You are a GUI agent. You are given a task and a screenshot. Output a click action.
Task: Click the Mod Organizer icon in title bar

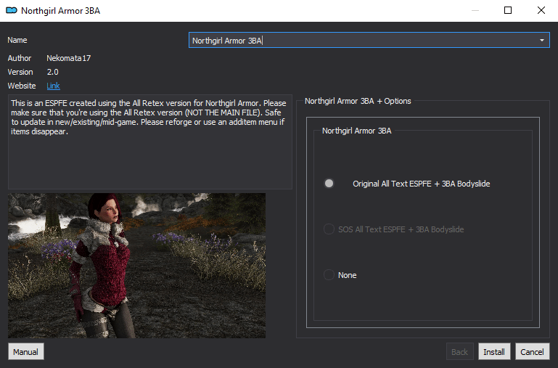click(12, 10)
